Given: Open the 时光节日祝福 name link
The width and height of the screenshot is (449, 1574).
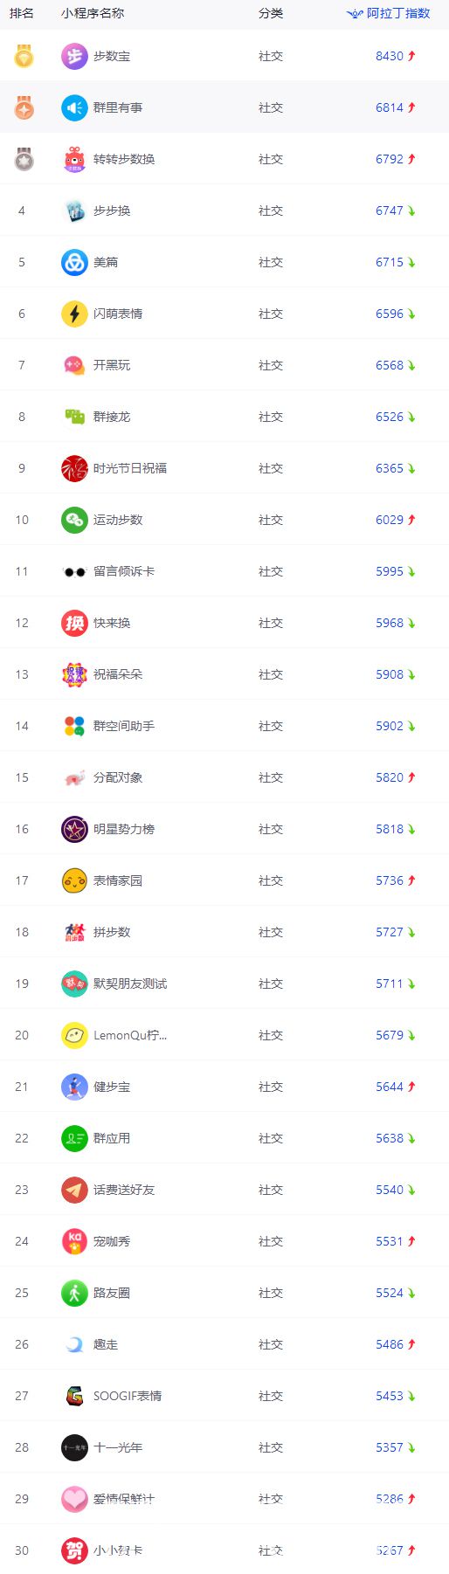Looking at the screenshot, I should pyautogui.click(x=130, y=468).
